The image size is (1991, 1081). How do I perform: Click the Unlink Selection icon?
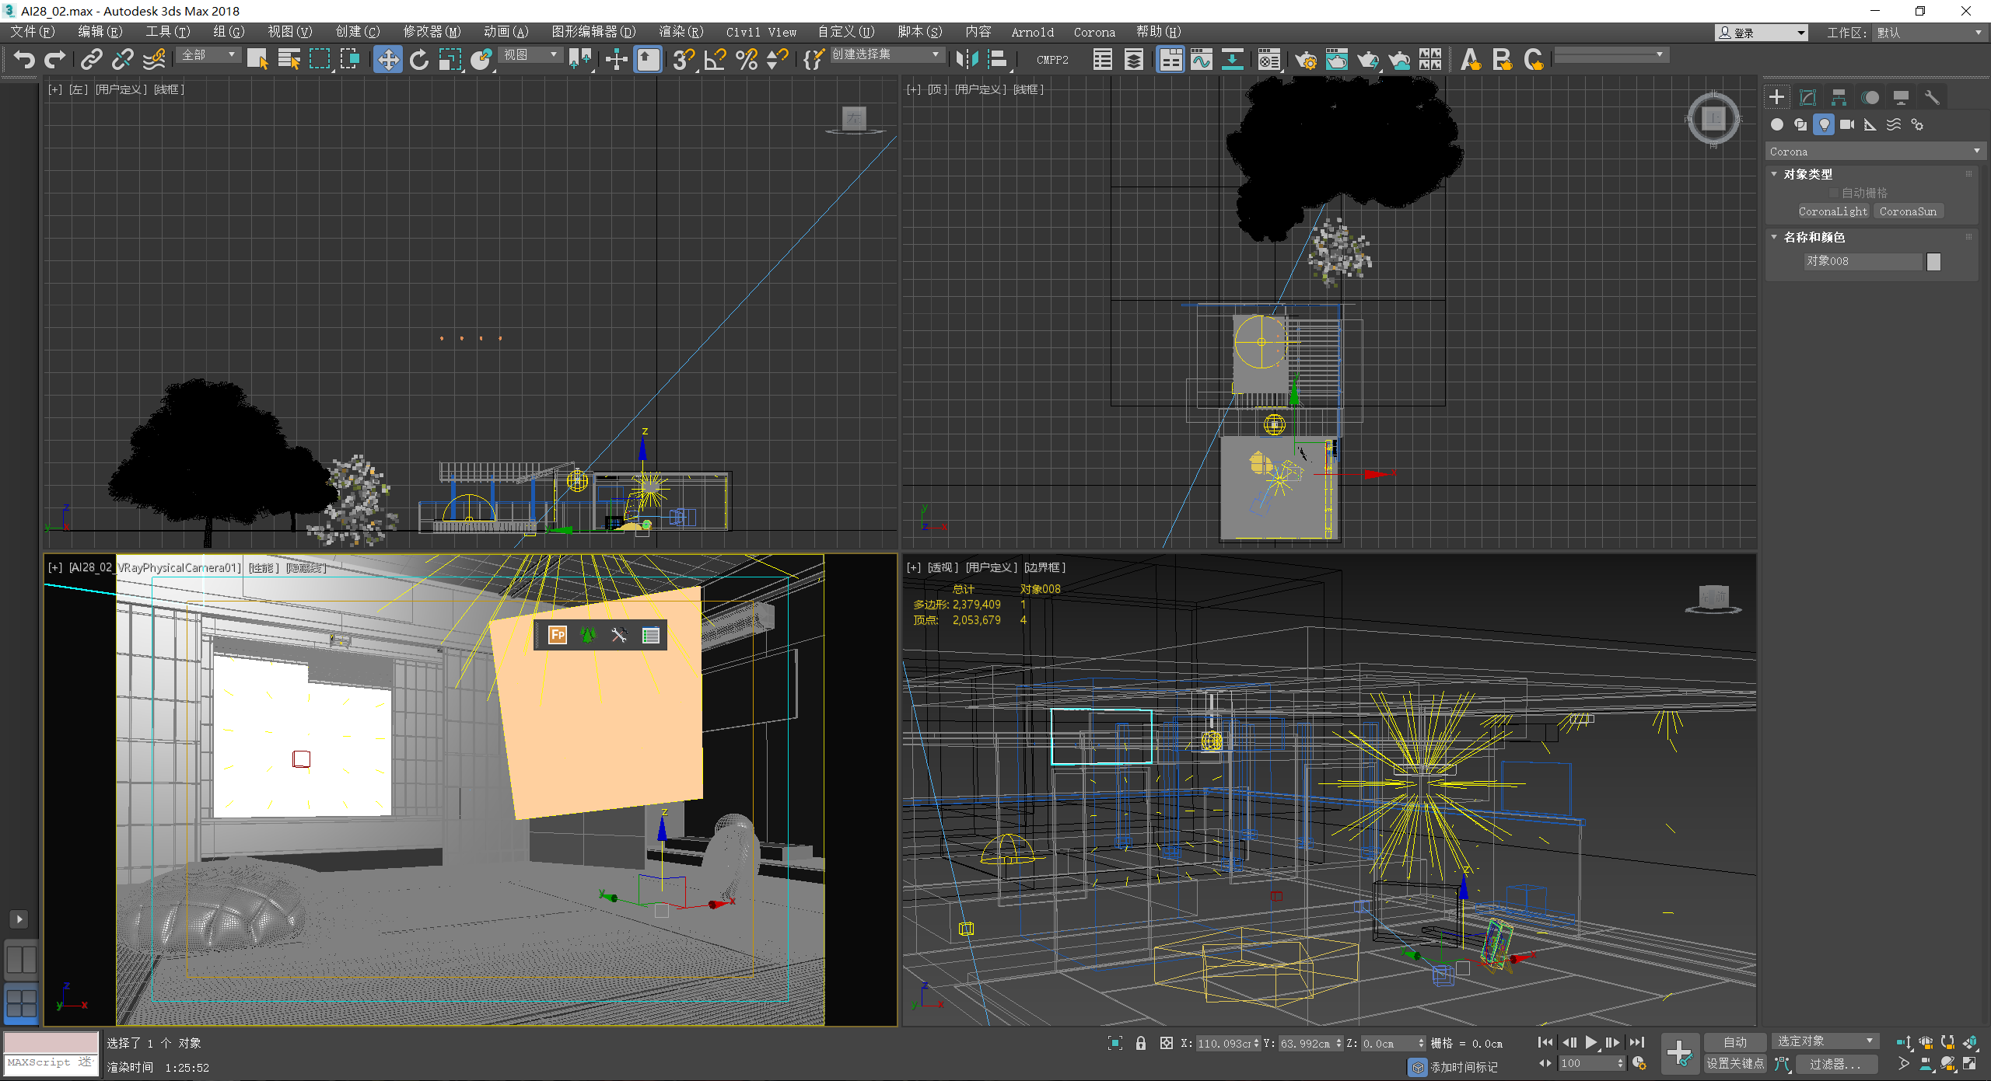[123, 59]
